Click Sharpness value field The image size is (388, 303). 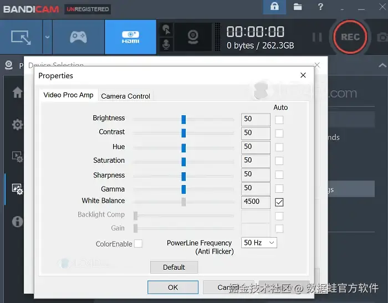tap(256, 174)
